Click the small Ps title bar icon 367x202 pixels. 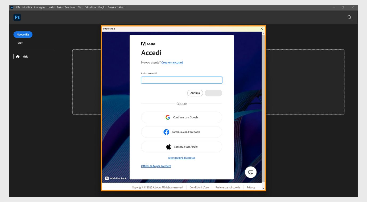click(12, 7)
